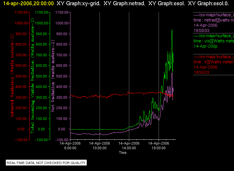The width and height of the screenshot is (234, 171).
Task: Click the XY Graph:esol. title label
Action: point(166,3)
